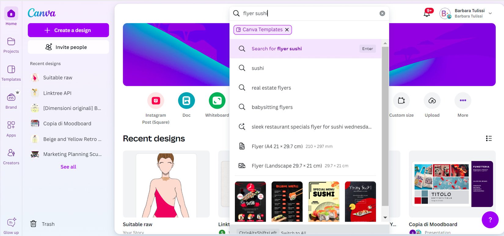504x236 pixels.
Task: Open Creators section in sidebar
Action: (x=11, y=157)
